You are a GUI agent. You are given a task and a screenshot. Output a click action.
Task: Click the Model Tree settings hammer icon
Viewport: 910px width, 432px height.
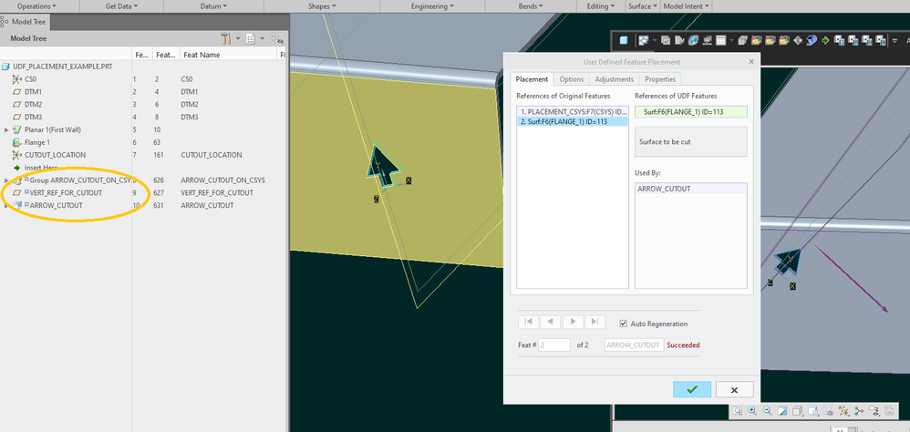[x=226, y=39]
